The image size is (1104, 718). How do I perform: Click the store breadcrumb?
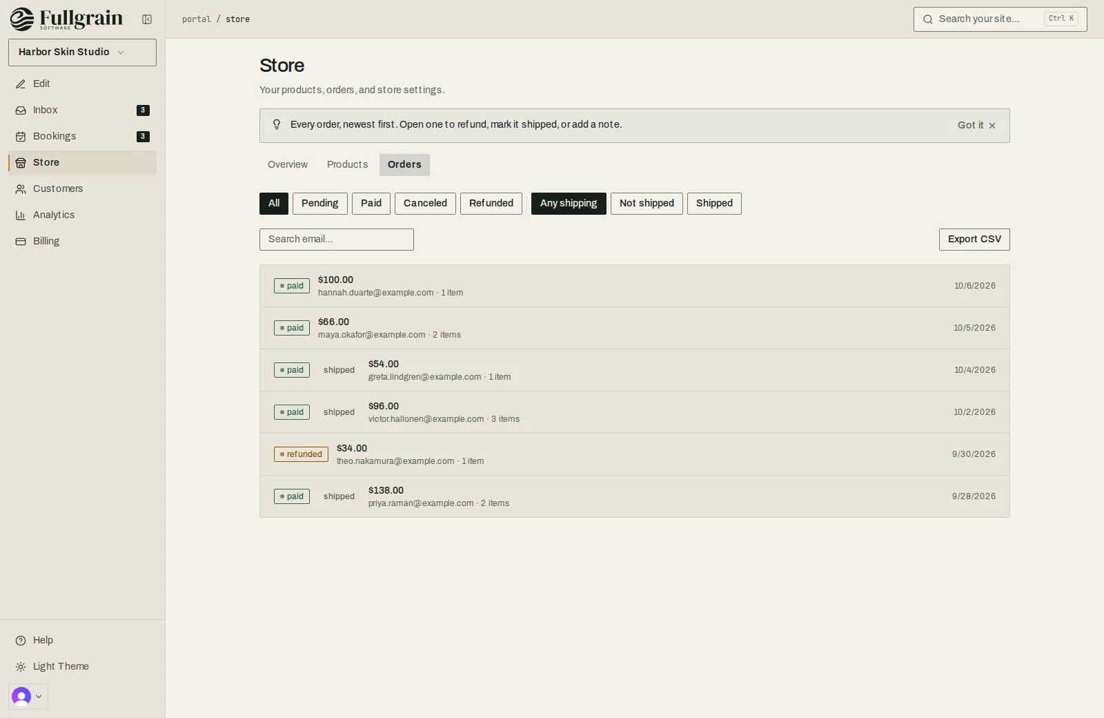pyautogui.click(x=237, y=19)
